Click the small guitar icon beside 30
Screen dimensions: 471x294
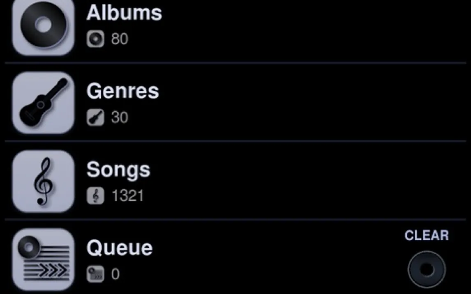(95, 118)
